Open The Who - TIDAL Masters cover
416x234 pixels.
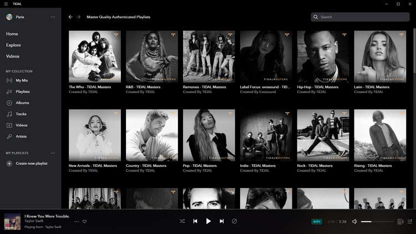(x=95, y=57)
